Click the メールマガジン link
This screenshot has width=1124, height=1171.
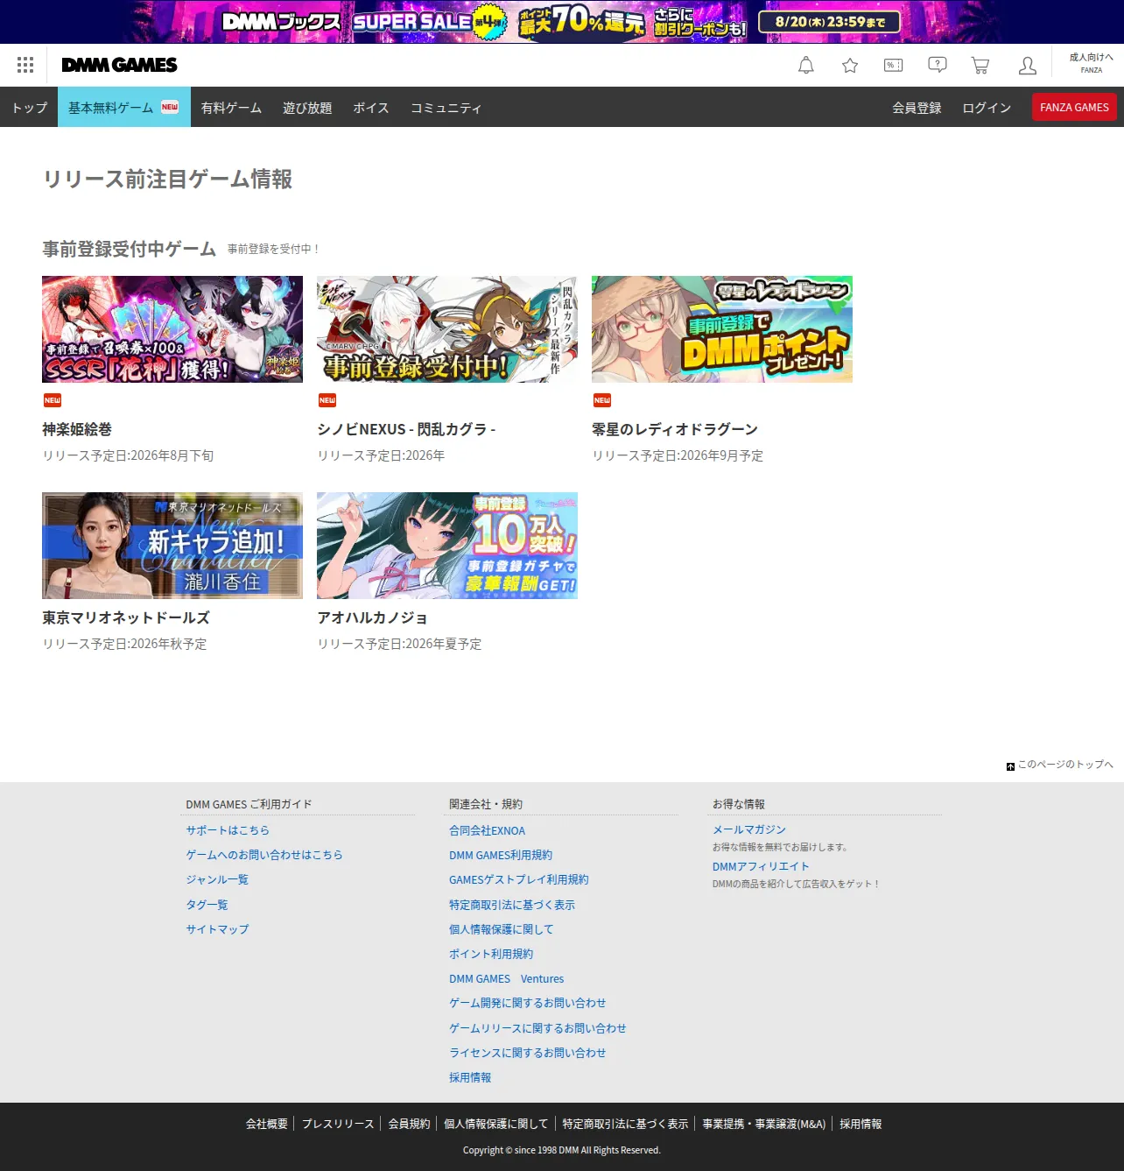tap(749, 829)
